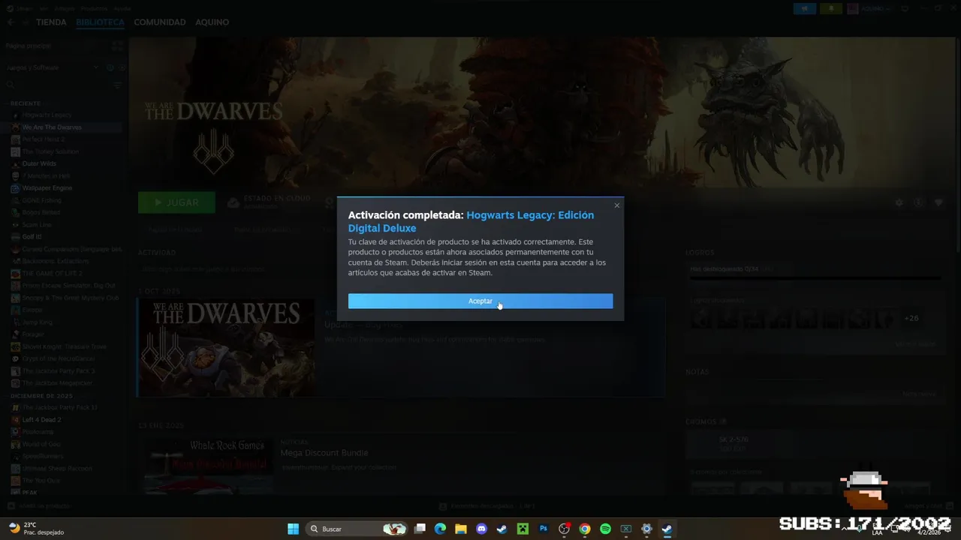
Task: Open Spotify from the taskbar
Action: (x=605, y=529)
